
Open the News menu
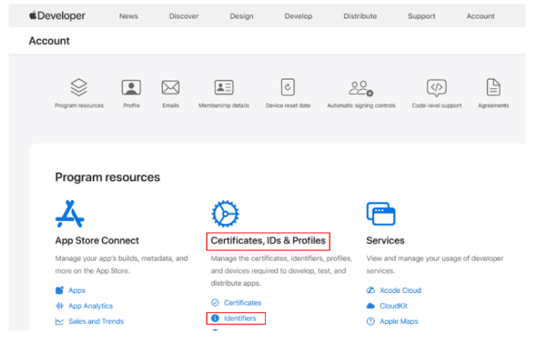click(x=128, y=16)
